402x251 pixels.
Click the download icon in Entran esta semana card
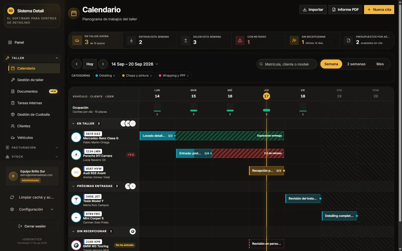tap(131, 40)
